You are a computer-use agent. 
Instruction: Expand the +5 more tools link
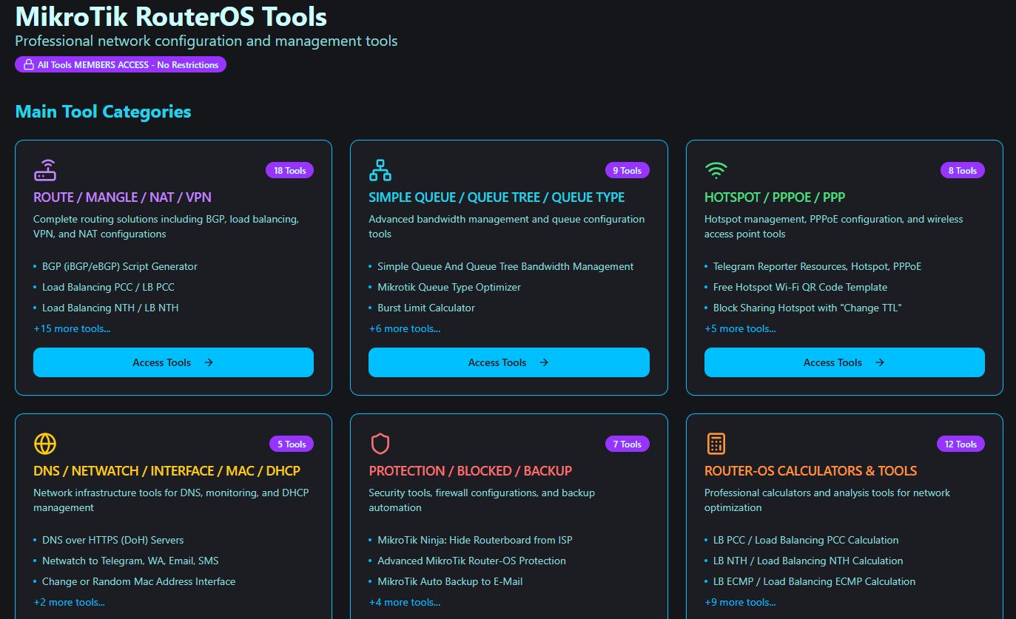tap(740, 328)
